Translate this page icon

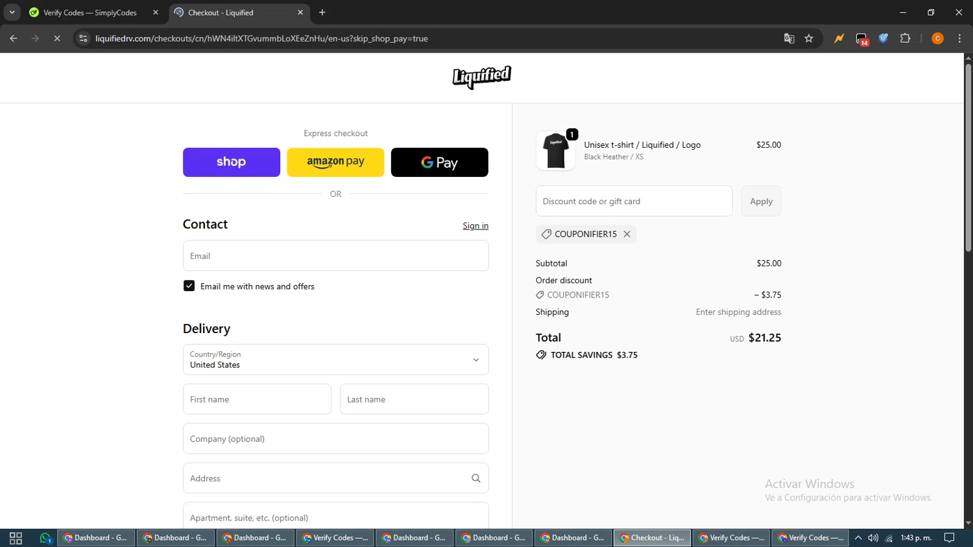tap(789, 38)
